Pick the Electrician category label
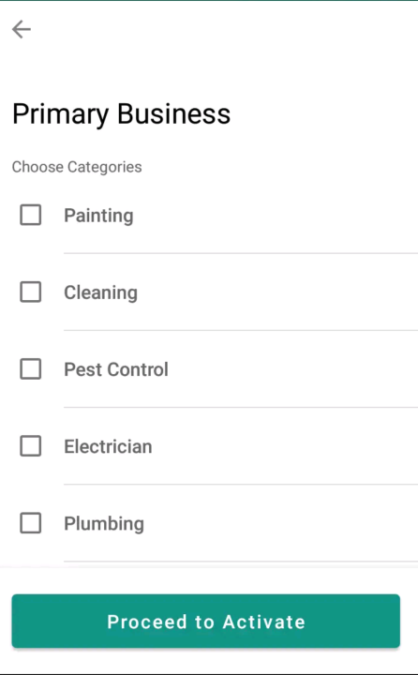Viewport: 418px width, 675px height. 108,446
